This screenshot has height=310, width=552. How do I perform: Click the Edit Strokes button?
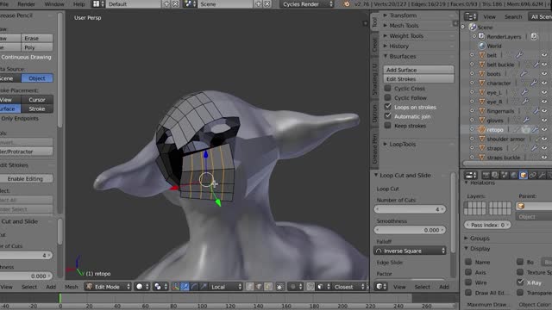pyautogui.click(x=418, y=78)
